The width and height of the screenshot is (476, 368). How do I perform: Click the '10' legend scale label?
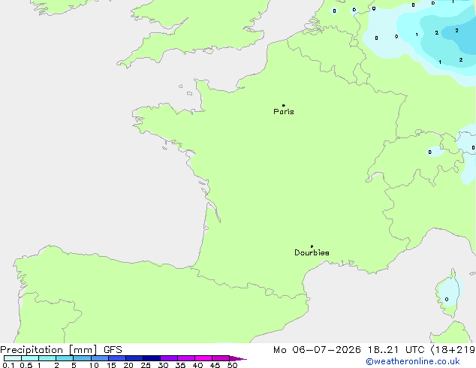pos(94,365)
